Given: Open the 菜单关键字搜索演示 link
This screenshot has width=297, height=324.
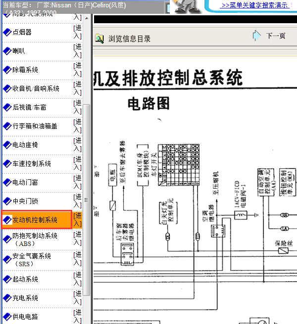Looking at the screenshot, I should 255,5.
